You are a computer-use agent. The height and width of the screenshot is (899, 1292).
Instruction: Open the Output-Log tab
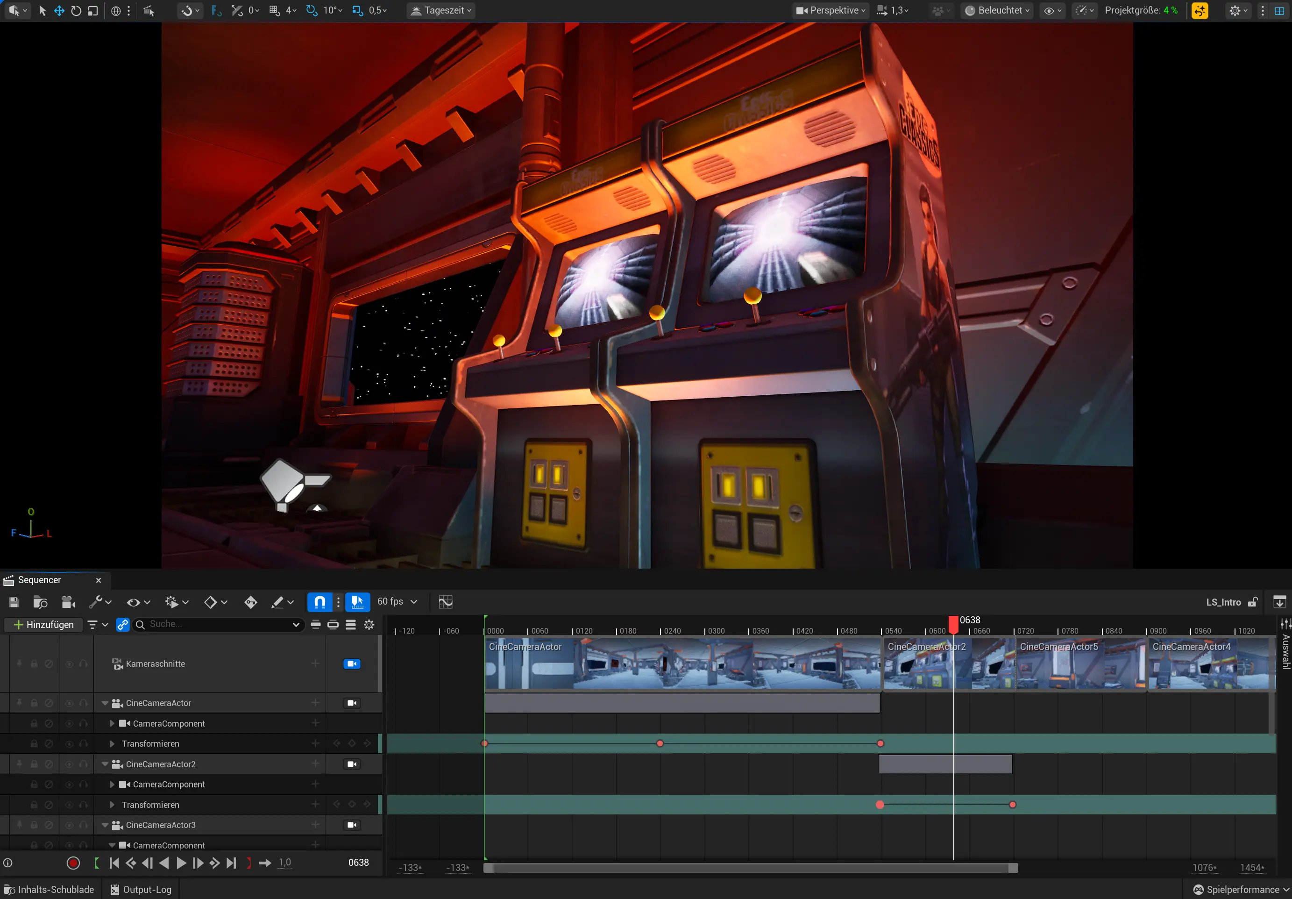(x=141, y=890)
